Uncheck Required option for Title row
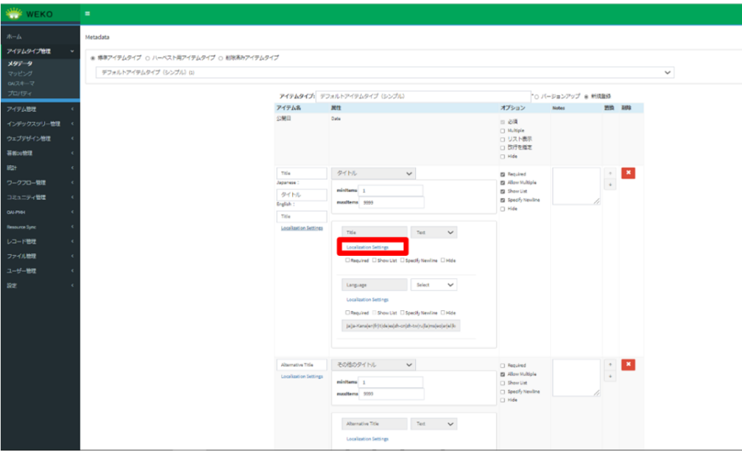 click(x=503, y=175)
